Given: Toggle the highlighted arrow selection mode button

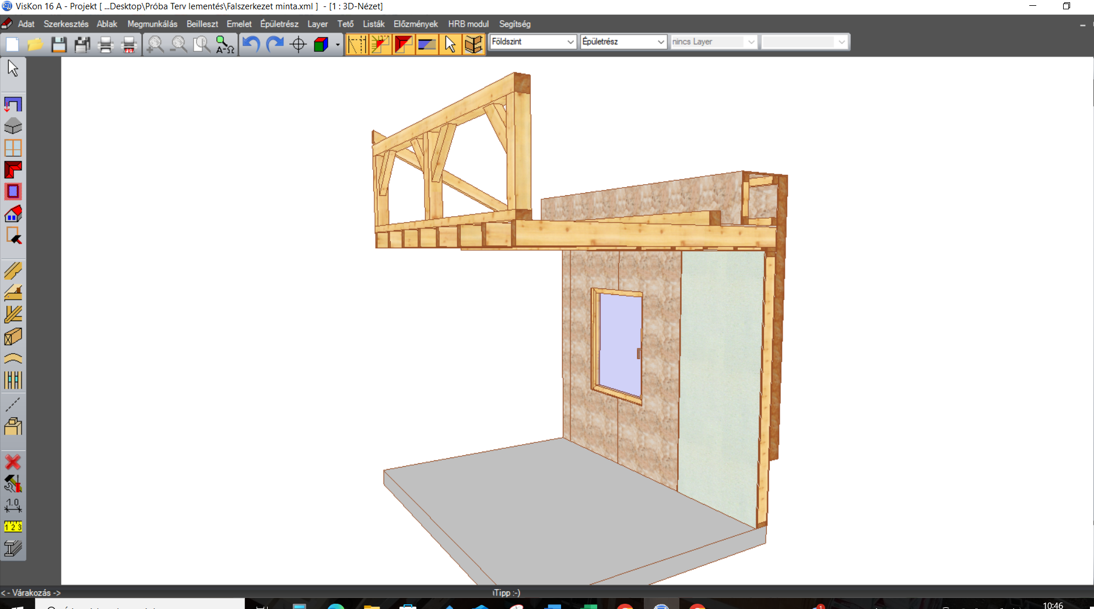Looking at the screenshot, I should click(450, 44).
